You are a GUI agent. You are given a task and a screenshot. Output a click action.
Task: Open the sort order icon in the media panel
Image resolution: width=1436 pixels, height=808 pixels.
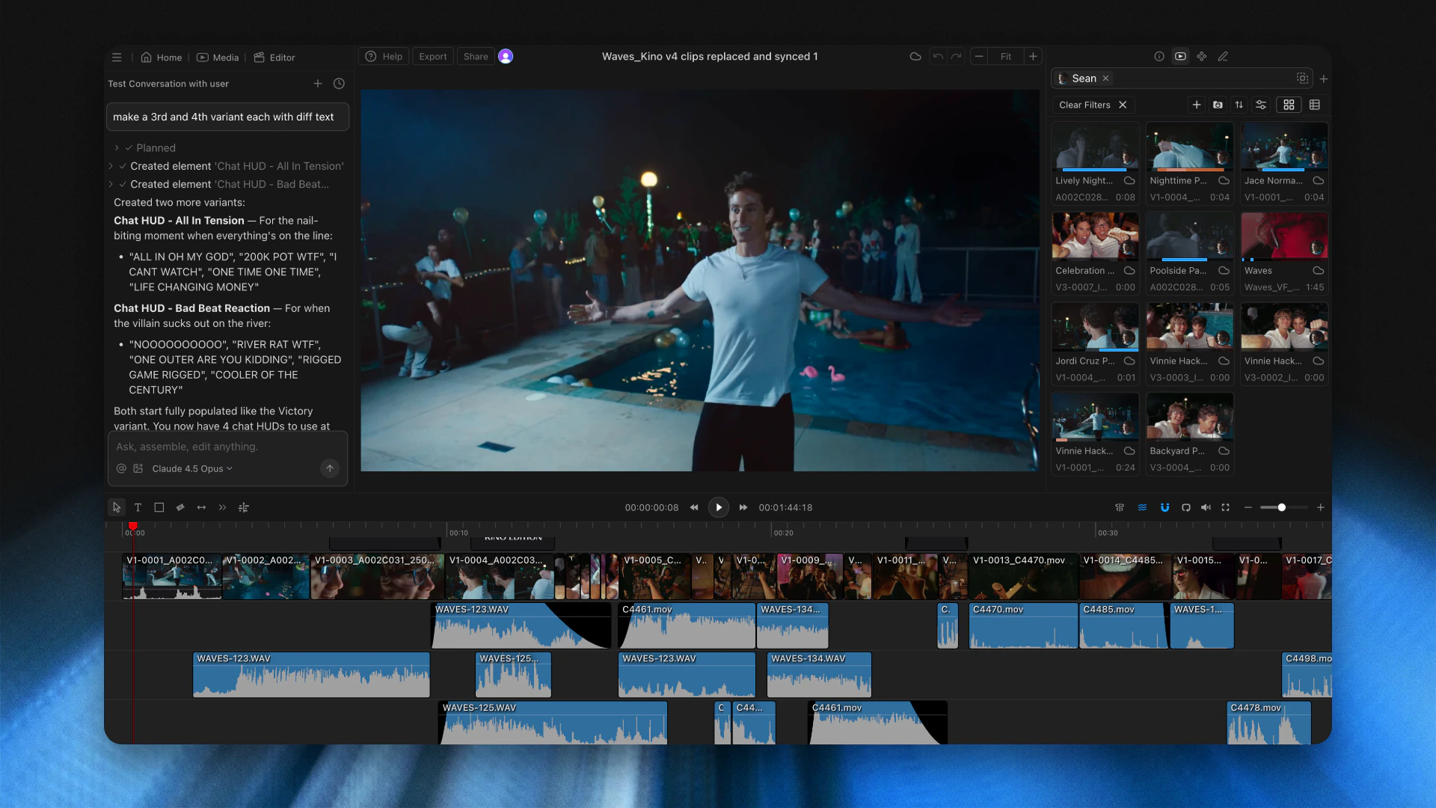(x=1239, y=105)
